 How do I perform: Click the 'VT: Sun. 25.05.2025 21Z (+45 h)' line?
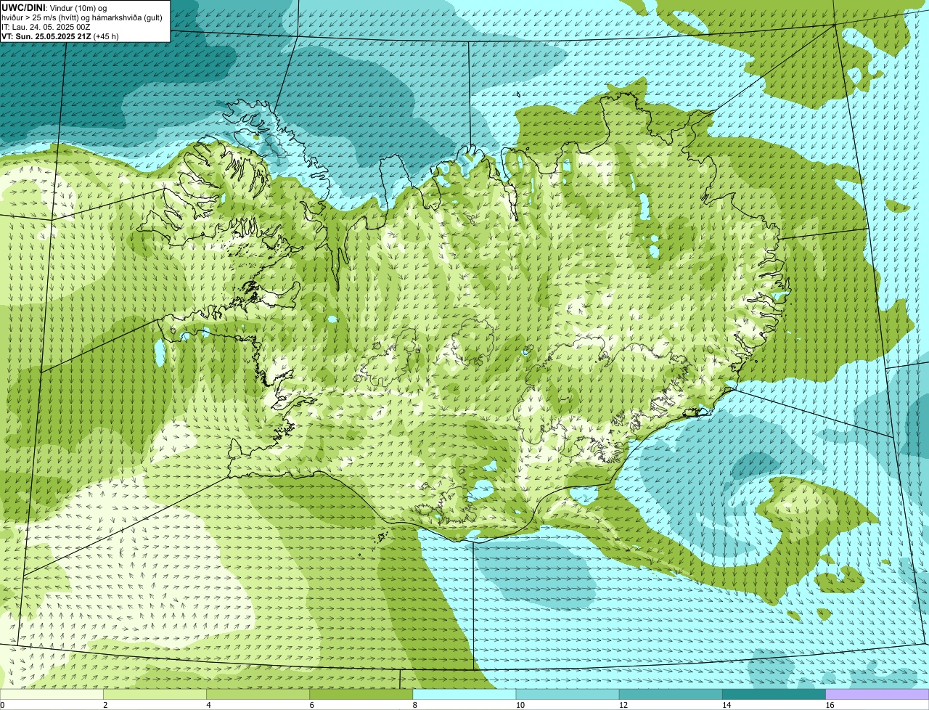click(60, 36)
